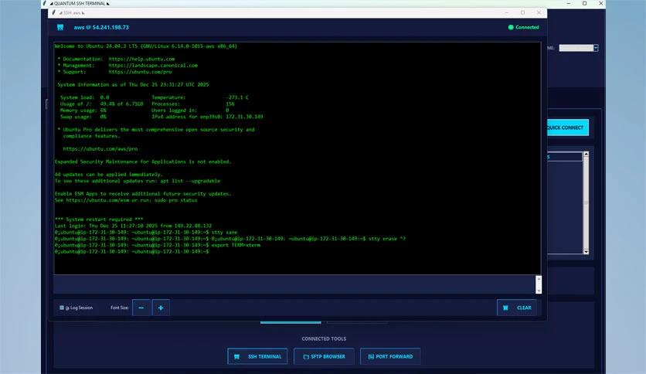Enable the Log Session checkbox
This screenshot has width=646, height=374.
[x=62, y=308]
